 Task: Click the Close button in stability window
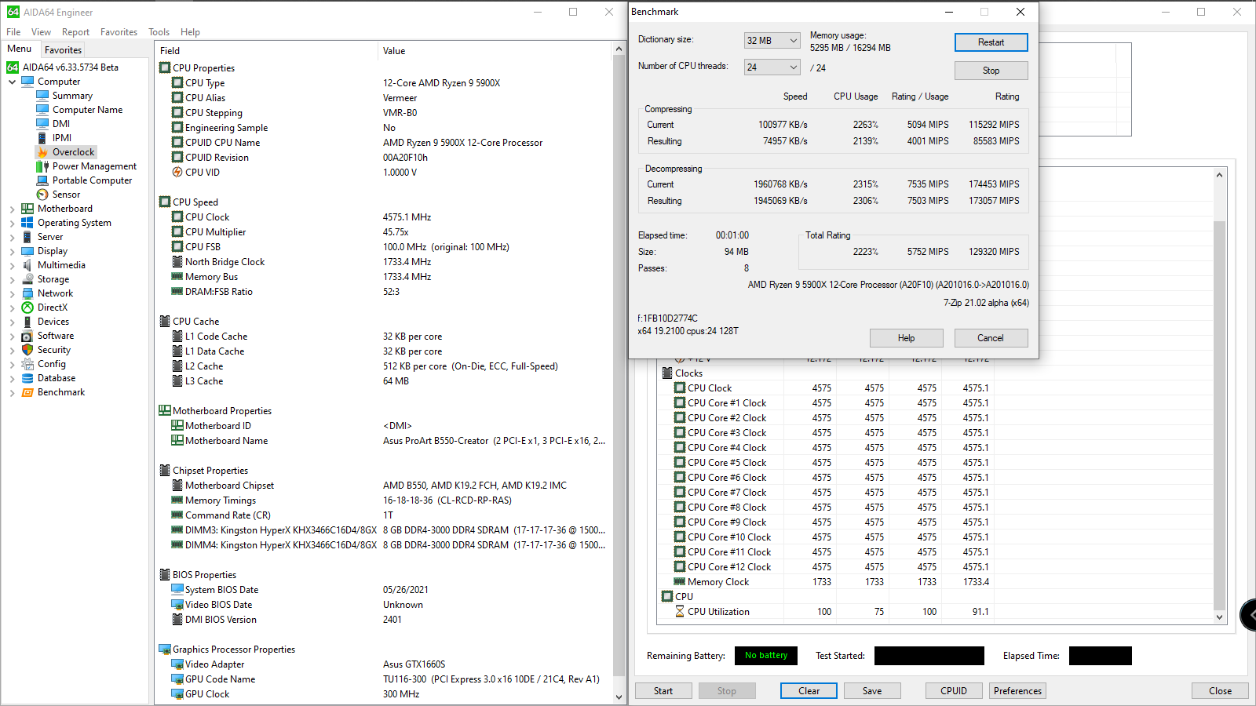tap(1220, 691)
